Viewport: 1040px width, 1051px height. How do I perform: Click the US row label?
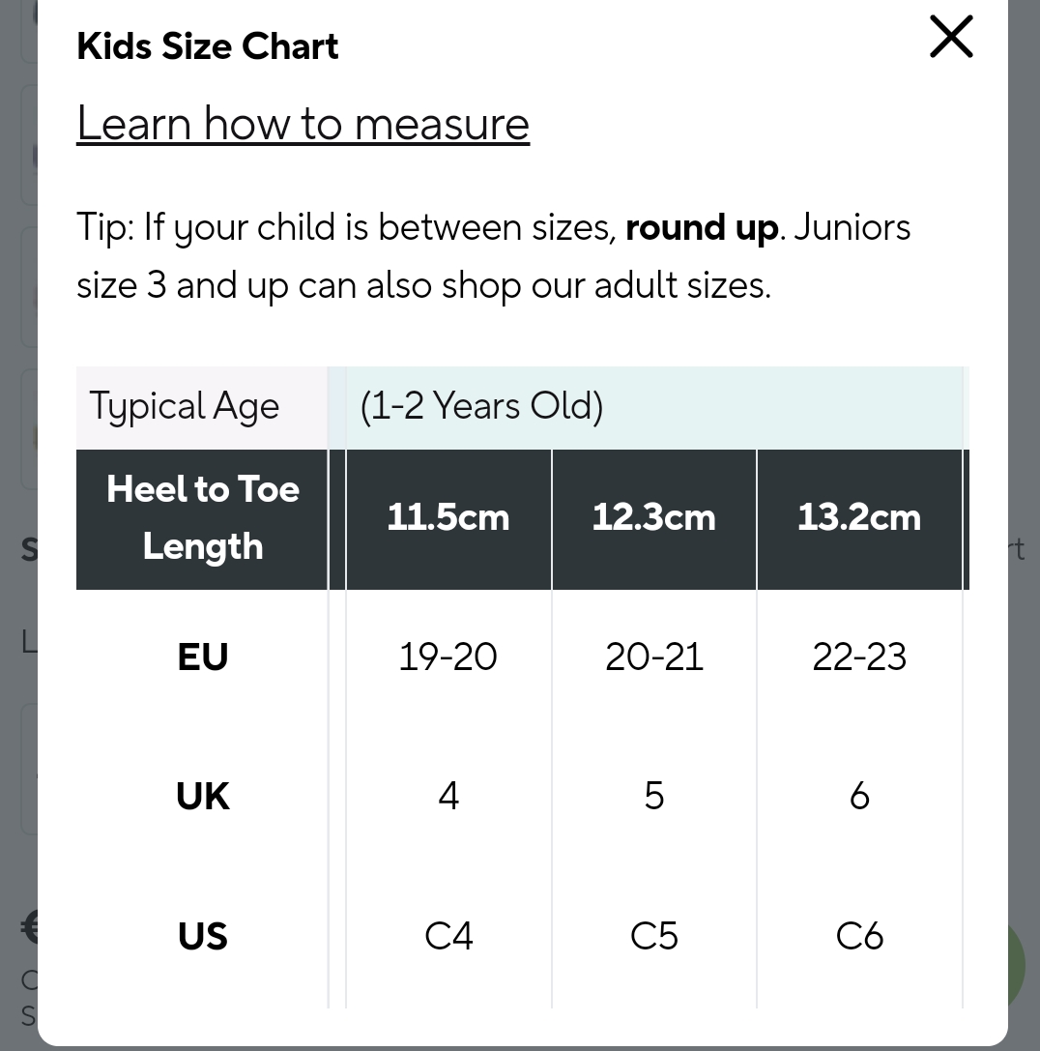[x=203, y=936]
